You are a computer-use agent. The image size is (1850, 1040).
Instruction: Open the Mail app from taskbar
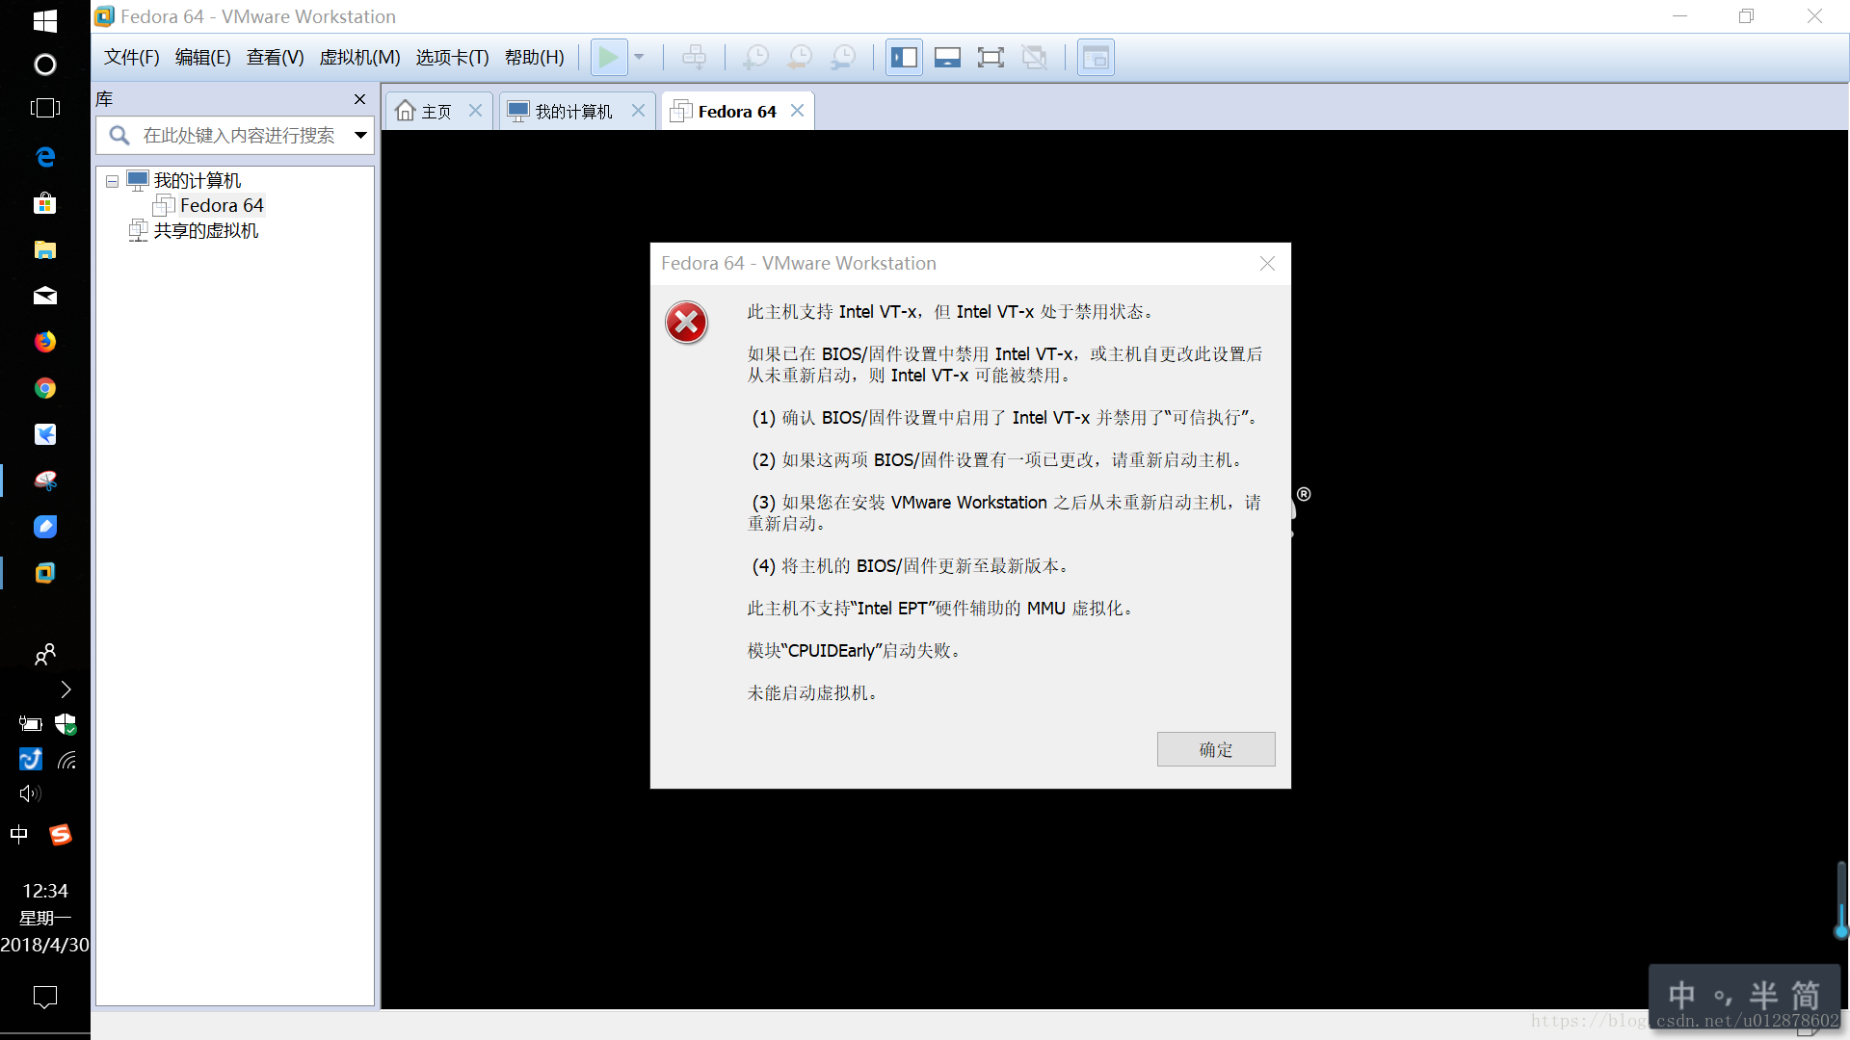tap(44, 296)
